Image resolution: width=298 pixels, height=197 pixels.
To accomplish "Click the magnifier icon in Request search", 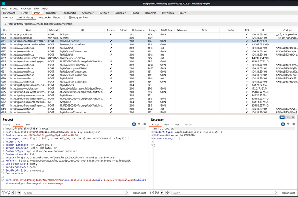I will (x=126, y=193).
